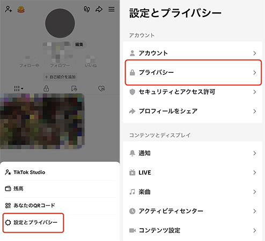Open the 楽曲 music row
The image size is (265, 241).
pyautogui.click(x=193, y=192)
